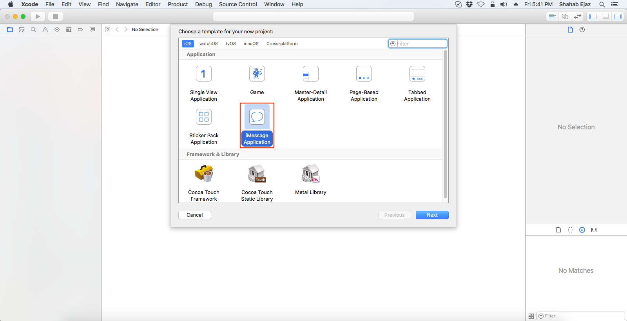Click Next to continue project setup
Viewport: 627px width, 321px height.
432,215
